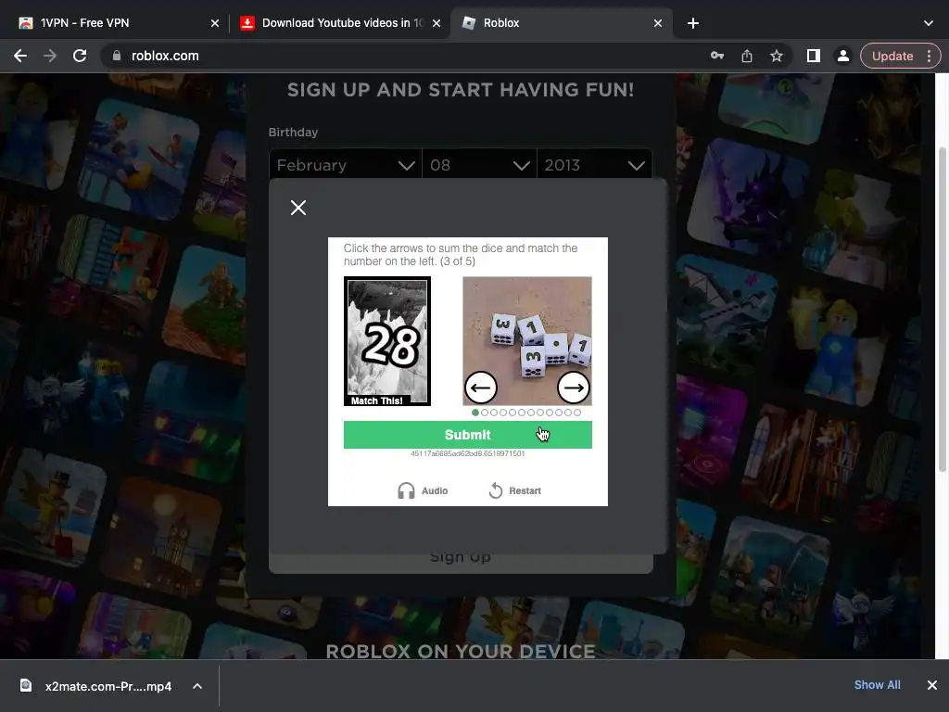Screen dimensions: 949x712
Task: Share this page via the share icon
Action: click(747, 56)
